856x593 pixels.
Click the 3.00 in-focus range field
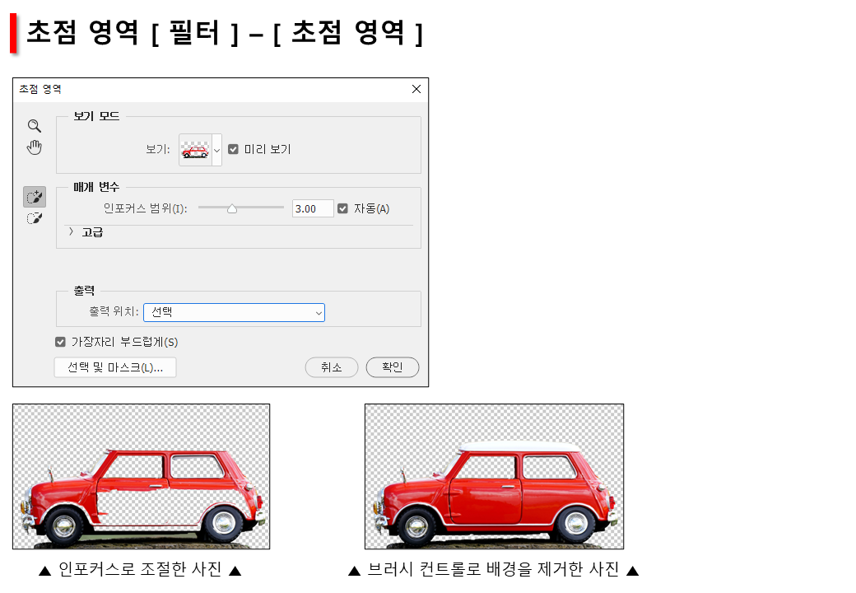(312, 208)
